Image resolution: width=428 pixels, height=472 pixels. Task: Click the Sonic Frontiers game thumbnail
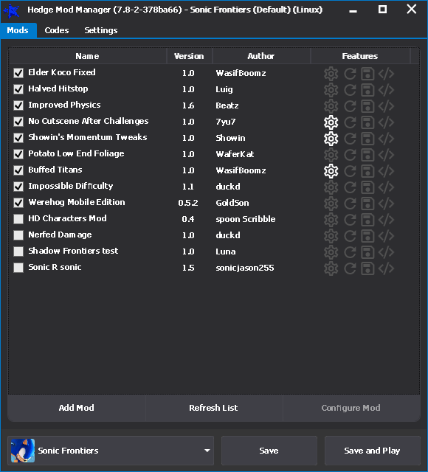23,451
